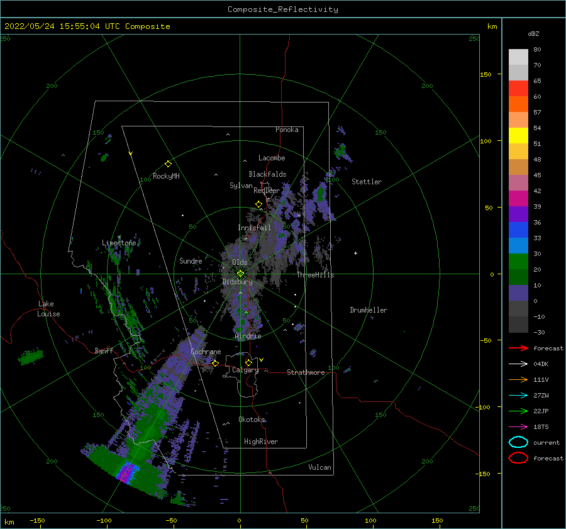The width and height of the screenshot is (566, 529).
Task: Click the Banff label
Action: click(x=104, y=350)
